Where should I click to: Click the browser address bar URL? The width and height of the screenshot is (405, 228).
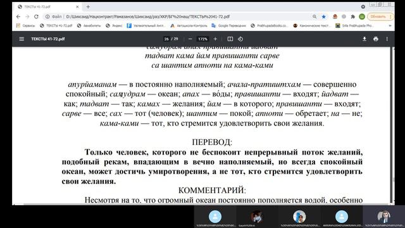(x=147, y=16)
